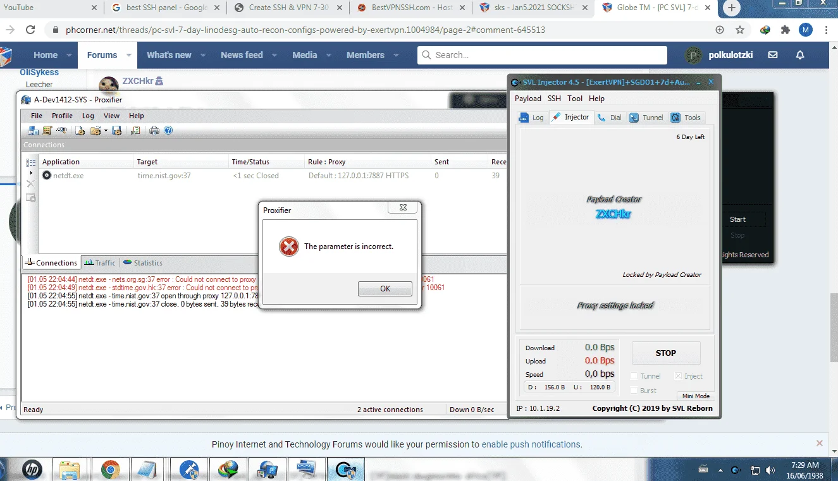Expand the What's new dropdown arrow
The image size is (838, 481).
click(203, 56)
